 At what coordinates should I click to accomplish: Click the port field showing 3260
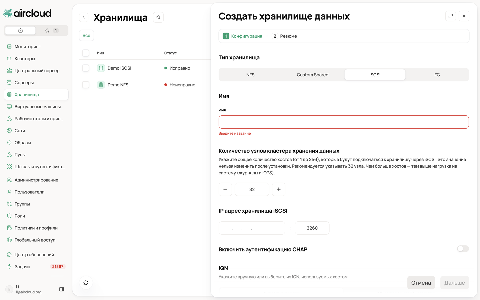tap(312, 228)
